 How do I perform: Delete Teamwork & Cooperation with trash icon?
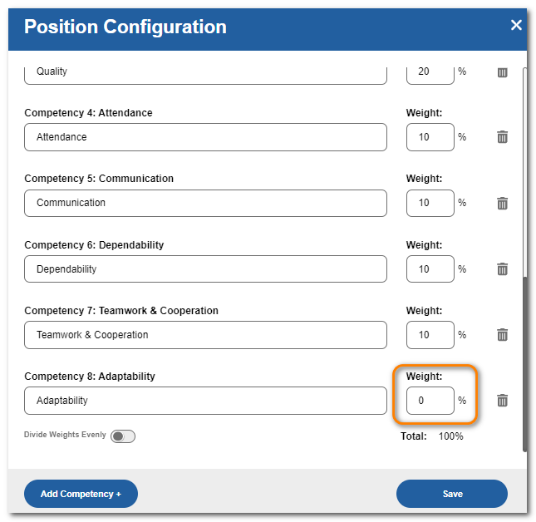[x=502, y=335]
